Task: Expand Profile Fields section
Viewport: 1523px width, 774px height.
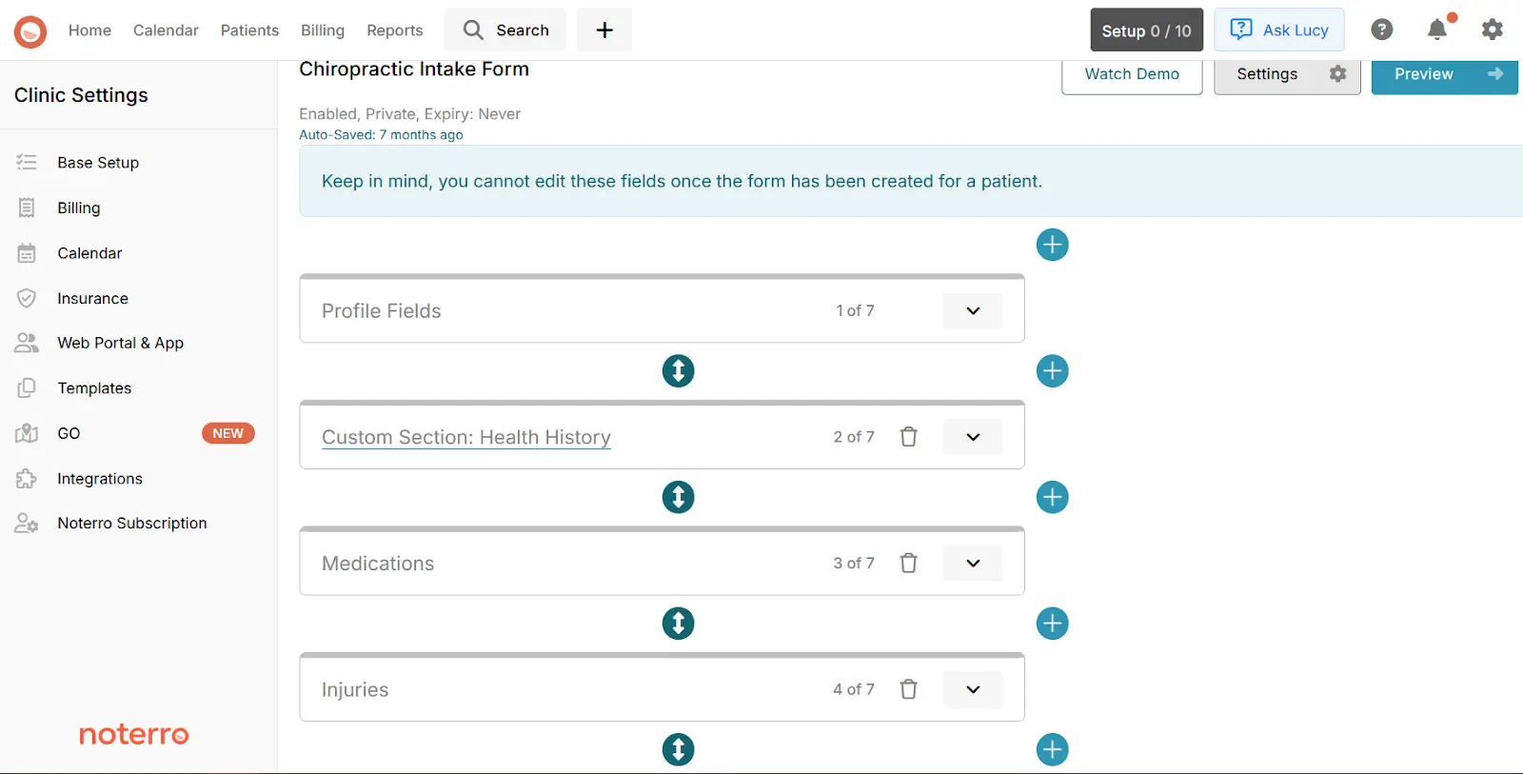Action: click(x=973, y=311)
